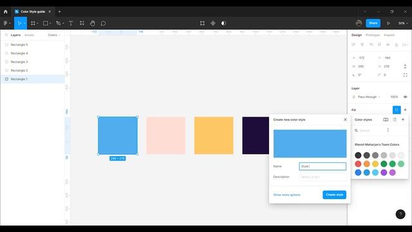Screen dimensions: 412x232
Task: Click the Show more options link
Action: click(286, 195)
